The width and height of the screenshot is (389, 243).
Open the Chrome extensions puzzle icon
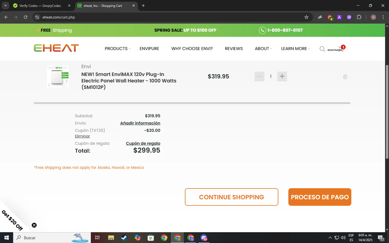click(359, 17)
